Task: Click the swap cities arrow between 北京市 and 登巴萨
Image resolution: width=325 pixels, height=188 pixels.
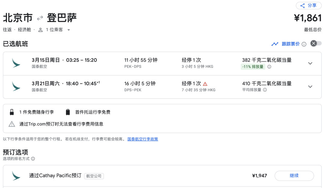Action: click(x=40, y=18)
